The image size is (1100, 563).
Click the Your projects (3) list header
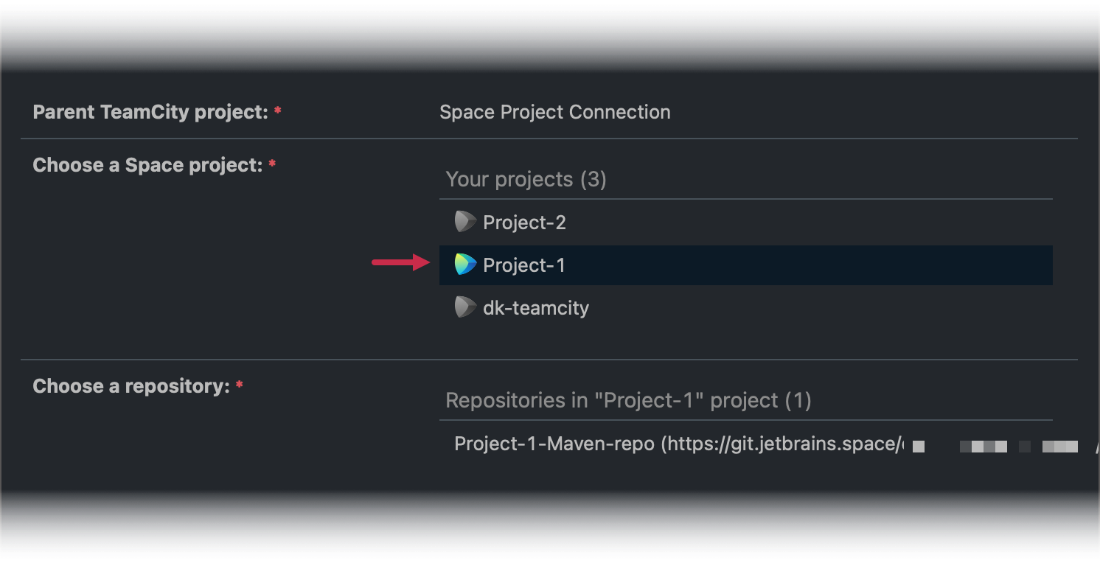(x=525, y=179)
